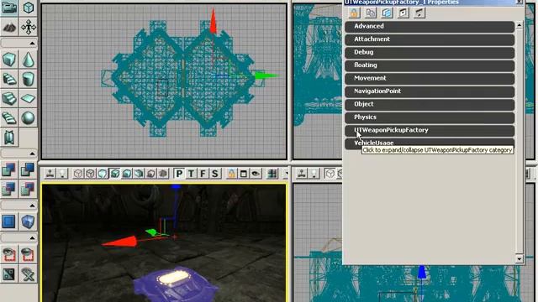Viewport: 538px width, 302px height.
Task: Switch viewport to Top with T button
Action: pos(191,174)
